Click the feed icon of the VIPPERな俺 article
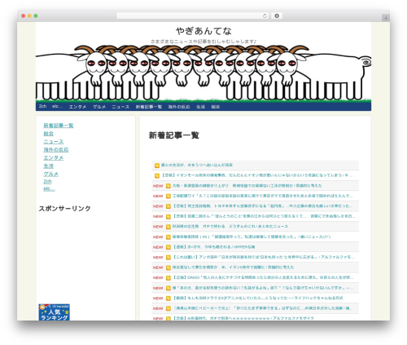Viewport: 407px width, 345px height. 168,247
